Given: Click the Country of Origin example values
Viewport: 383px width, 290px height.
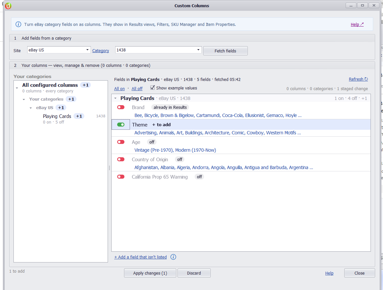Looking at the screenshot, I should [224, 167].
